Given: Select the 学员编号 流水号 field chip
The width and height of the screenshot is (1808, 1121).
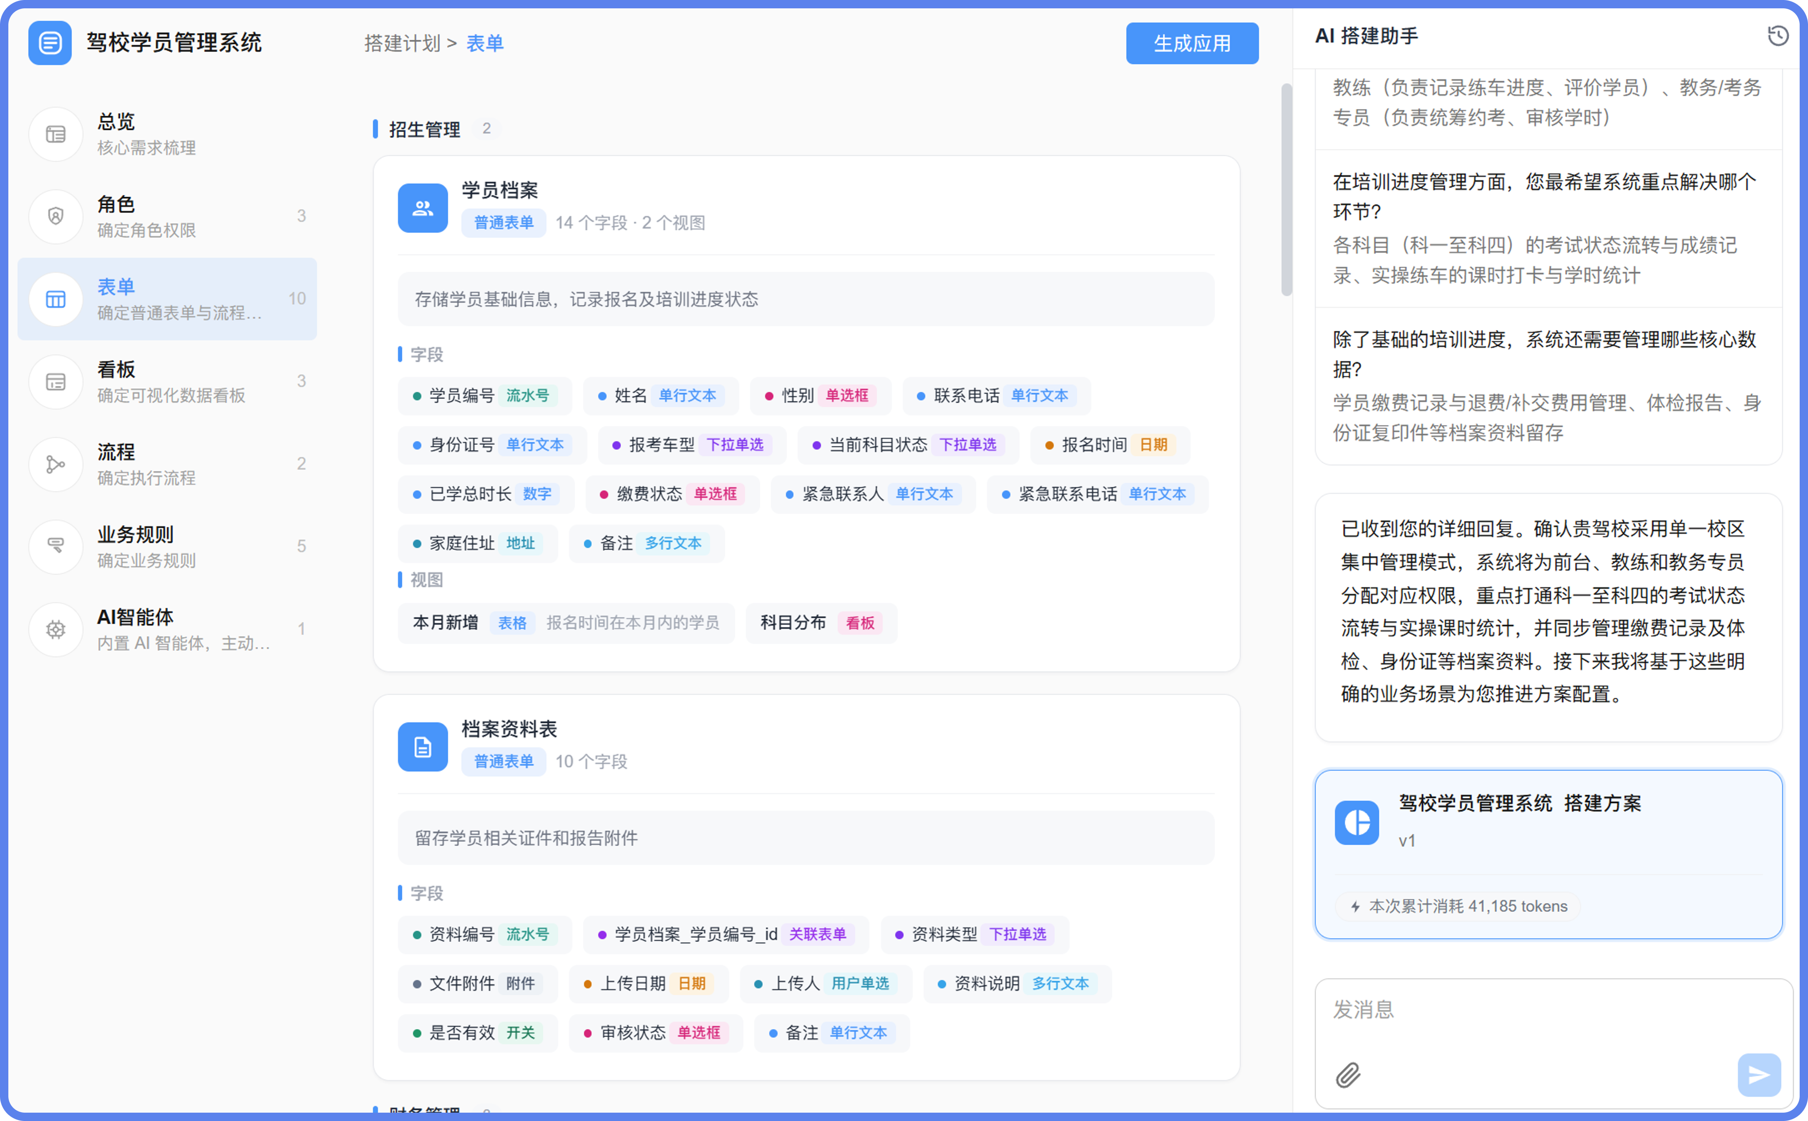Looking at the screenshot, I should (485, 396).
